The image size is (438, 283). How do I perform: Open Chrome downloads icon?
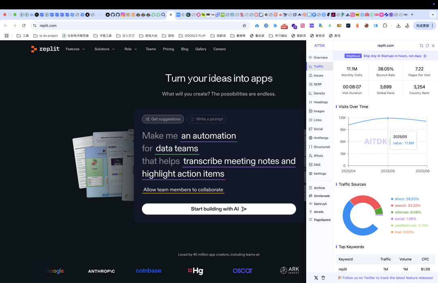pyautogui.click(x=398, y=26)
